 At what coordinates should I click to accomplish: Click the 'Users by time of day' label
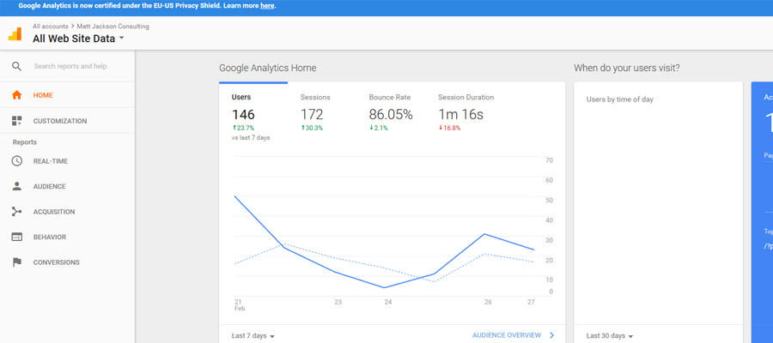pyautogui.click(x=619, y=99)
